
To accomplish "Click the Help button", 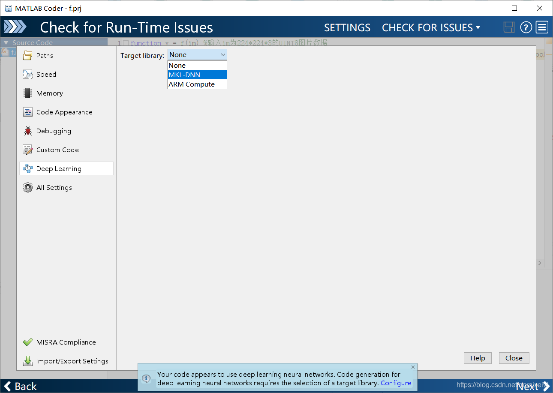I will [478, 358].
